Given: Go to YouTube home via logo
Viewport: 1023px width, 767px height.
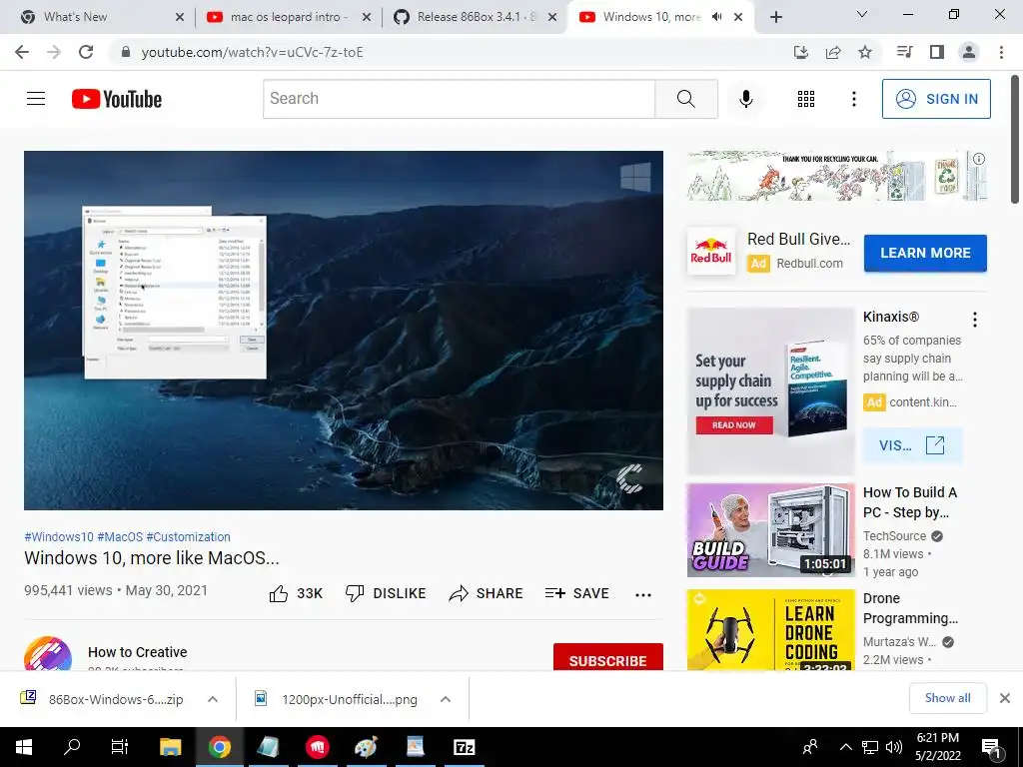Looking at the screenshot, I should point(117,99).
